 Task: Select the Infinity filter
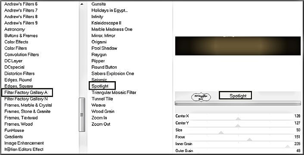[97, 17]
